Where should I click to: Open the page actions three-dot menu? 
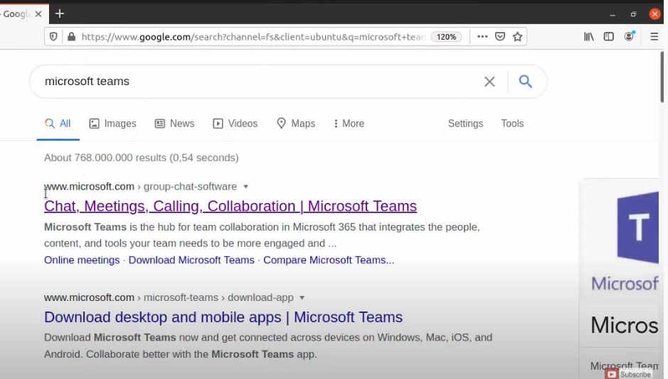pos(482,37)
